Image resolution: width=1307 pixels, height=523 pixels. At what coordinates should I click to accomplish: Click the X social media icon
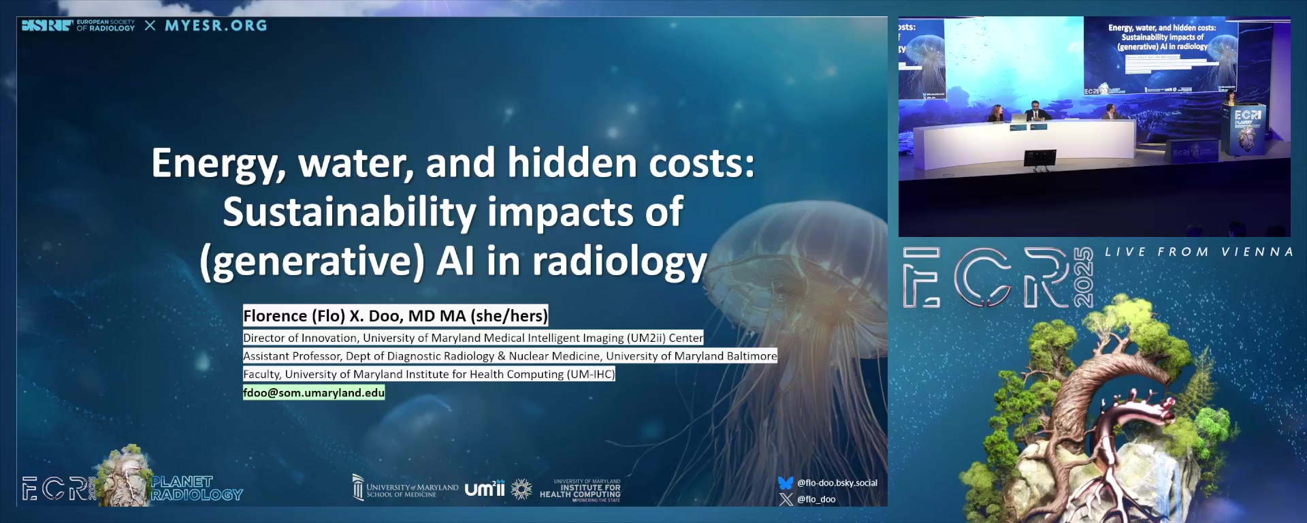pos(786,499)
